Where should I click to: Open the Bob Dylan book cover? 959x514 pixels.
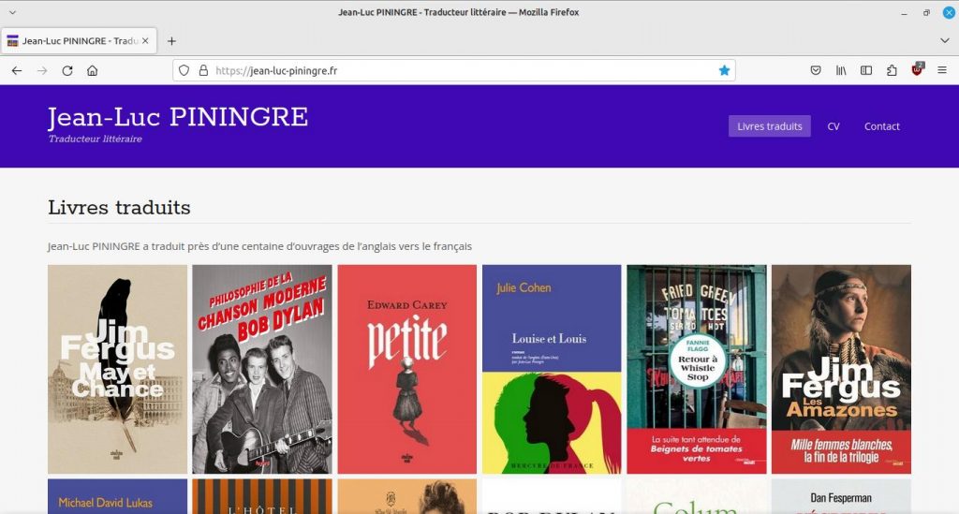[261, 369]
